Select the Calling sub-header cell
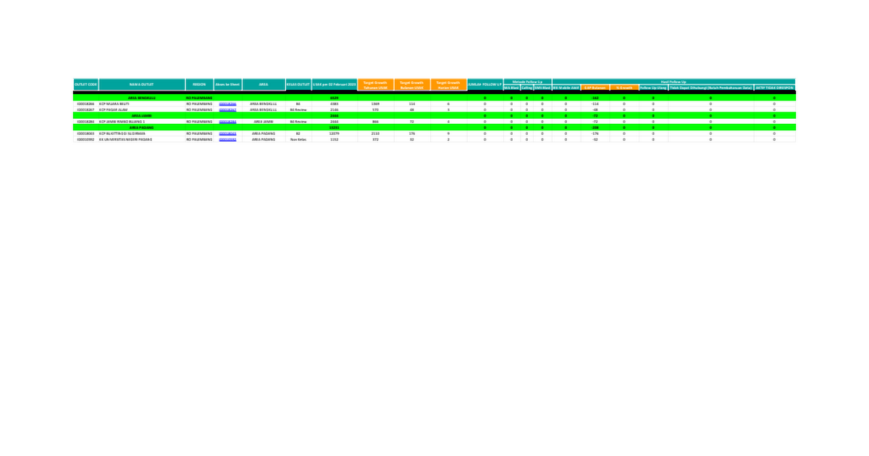Viewport: 869px width, 456px height. click(x=527, y=88)
